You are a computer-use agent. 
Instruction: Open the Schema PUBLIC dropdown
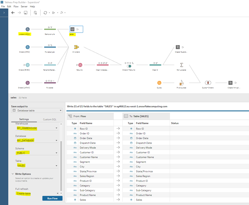(37, 153)
